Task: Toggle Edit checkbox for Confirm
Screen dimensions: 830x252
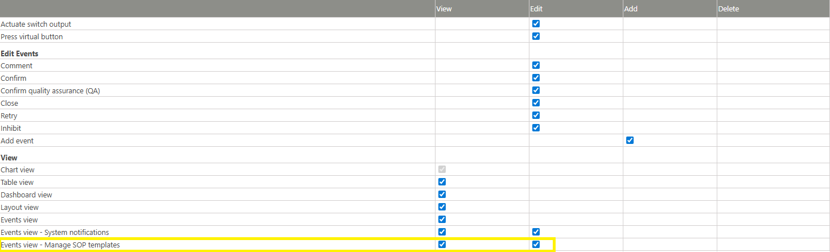Action: 536,78
